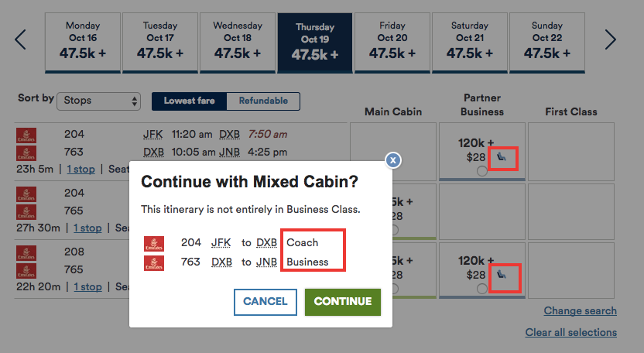This screenshot has width=644, height=353.
Task: Expand 1 stop details for the 22h 20m itinerary
Action: coord(87,287)
